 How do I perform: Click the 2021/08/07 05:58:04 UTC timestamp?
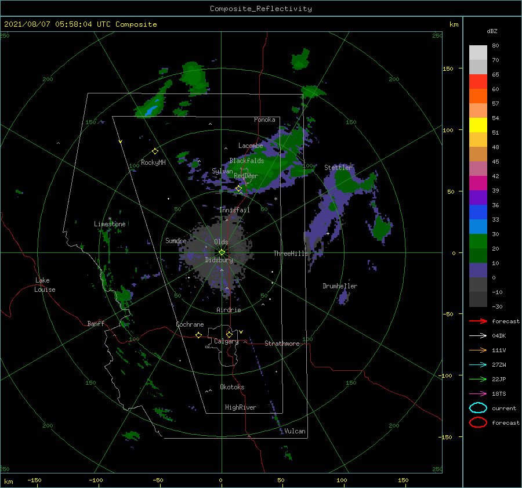coord(81,24)
